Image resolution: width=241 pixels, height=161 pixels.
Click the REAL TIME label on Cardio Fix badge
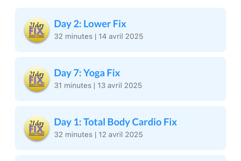click(x=36, y=134)
